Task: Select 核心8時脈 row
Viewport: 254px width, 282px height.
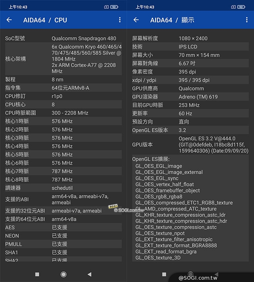Action: [63, 180]
